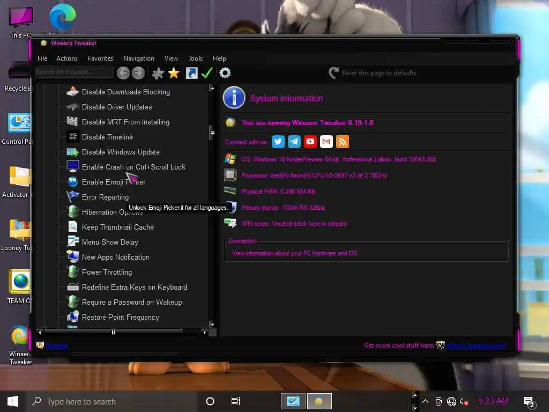The width and height of the screenshot is (549, 412).
Task: Select Disable Windows Update tweak
Action: 121,152
